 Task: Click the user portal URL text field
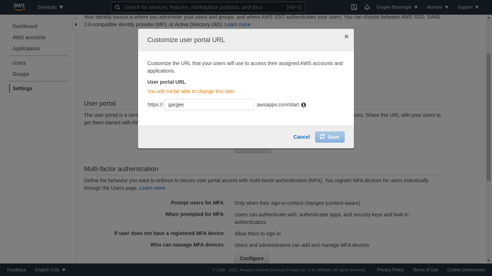(209, 105)
